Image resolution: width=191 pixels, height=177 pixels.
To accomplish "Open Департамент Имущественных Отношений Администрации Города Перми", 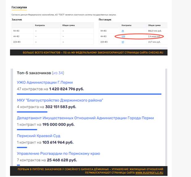I will [x=85, y=118].
